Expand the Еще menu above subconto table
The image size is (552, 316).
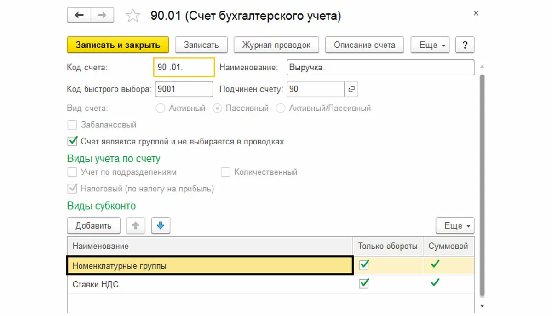pyautogui.click(x=455, y=226)
